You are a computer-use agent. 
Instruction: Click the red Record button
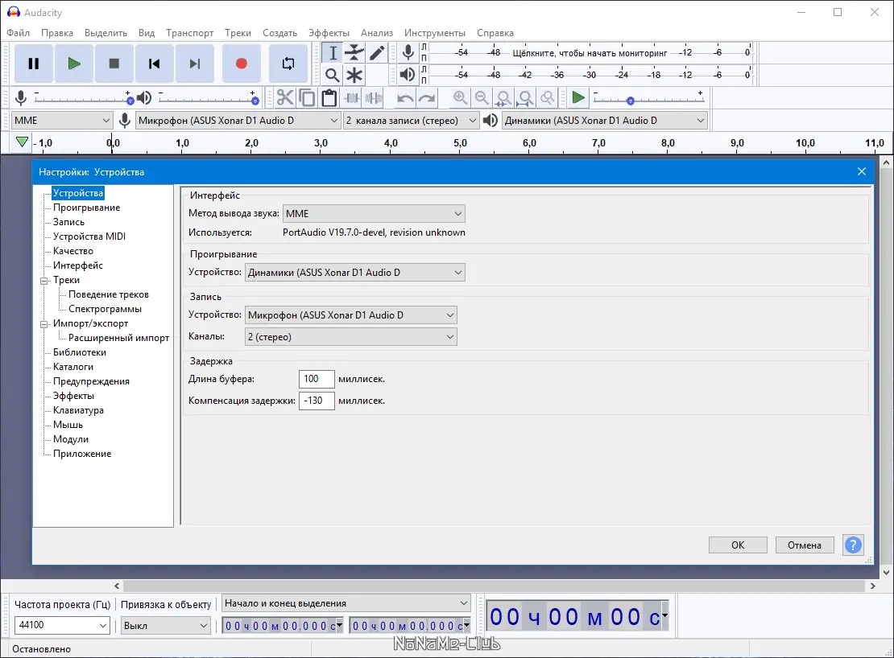[x=241, y=64]
